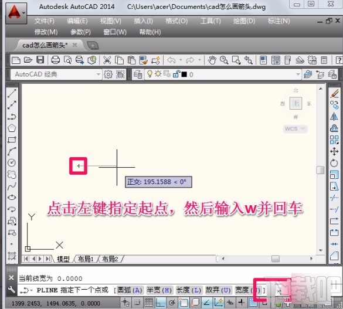Open the Layer properties manager icon
The height and width of the screenshot is (309, 343).
[138, 74]
